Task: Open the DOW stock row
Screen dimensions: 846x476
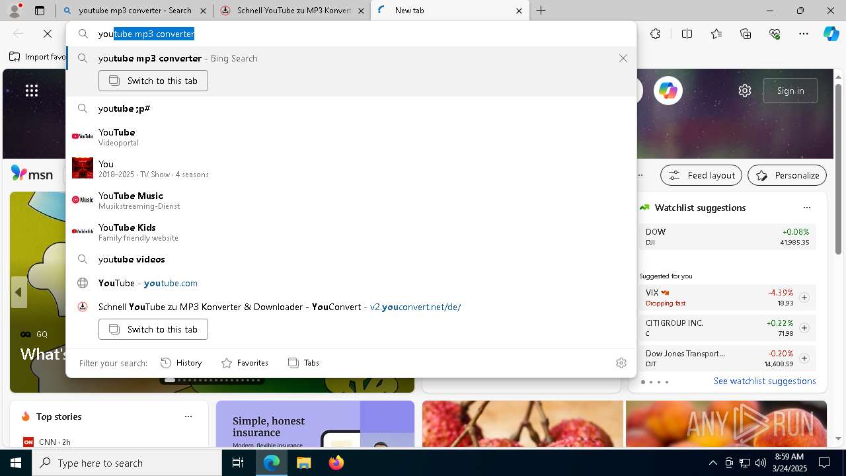Action: click(727, 237)
